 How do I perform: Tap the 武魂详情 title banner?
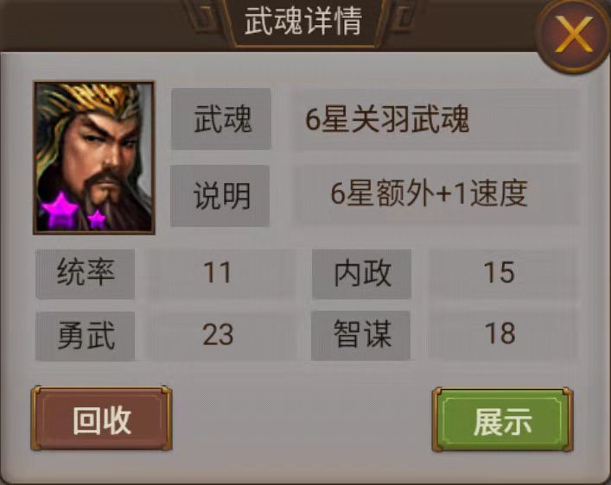point(303,22)
